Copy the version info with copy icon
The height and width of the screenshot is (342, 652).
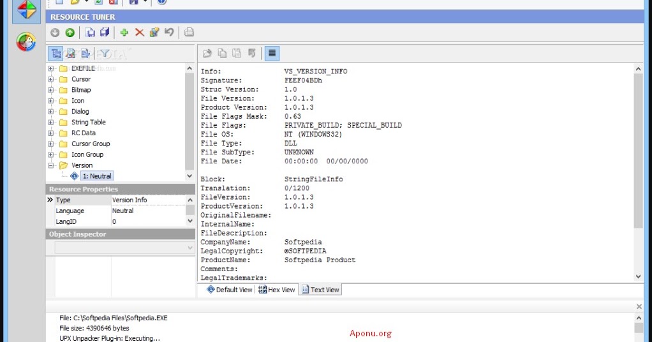(222, 53)
